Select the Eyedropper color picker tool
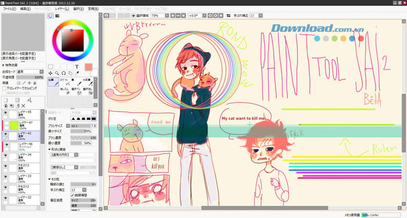Screen dimensions: 407x218 pyautogui.click(x=77, y=73)
